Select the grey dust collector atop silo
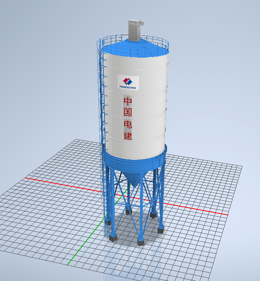 click(135, 31)
